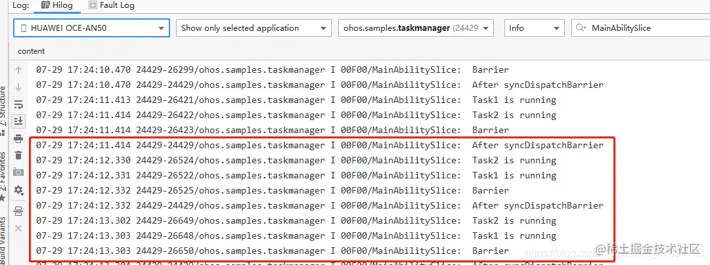Screen dimensions: 710x265
Task: Click the gray X icon in log toolbar
Action: (x=18, y=228)
